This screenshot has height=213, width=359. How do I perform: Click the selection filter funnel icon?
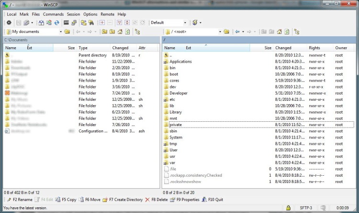point(120,22)
